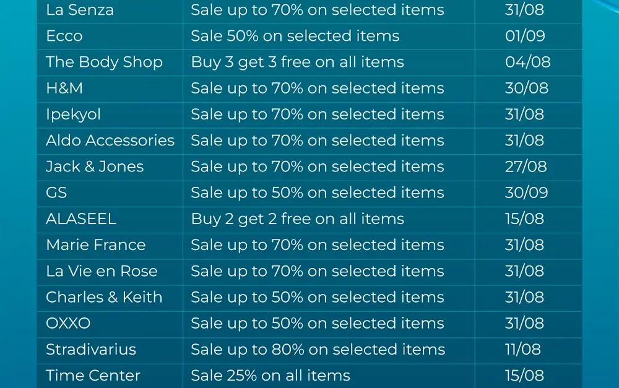
Task: Click the 30/09 end date for GS
Action: click(x=526, y=192)
